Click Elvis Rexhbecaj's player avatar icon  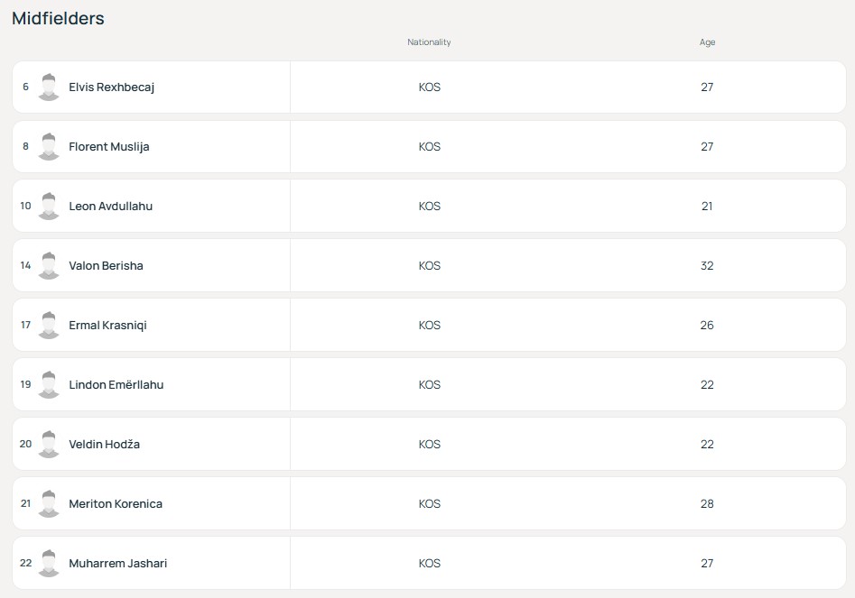point(49,87)
